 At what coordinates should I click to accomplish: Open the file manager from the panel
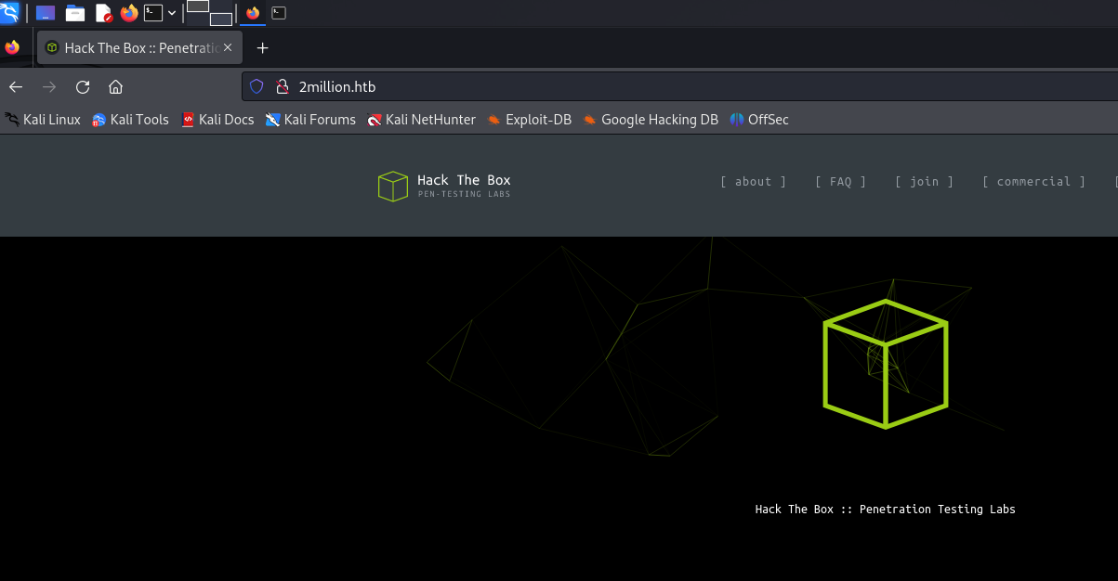tap(75, 13)
